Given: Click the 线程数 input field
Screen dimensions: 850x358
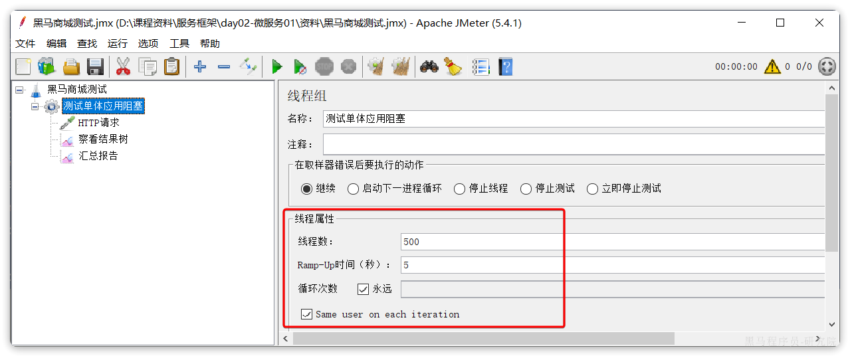Looking at the screenshot, I should (x=611, y=242).
